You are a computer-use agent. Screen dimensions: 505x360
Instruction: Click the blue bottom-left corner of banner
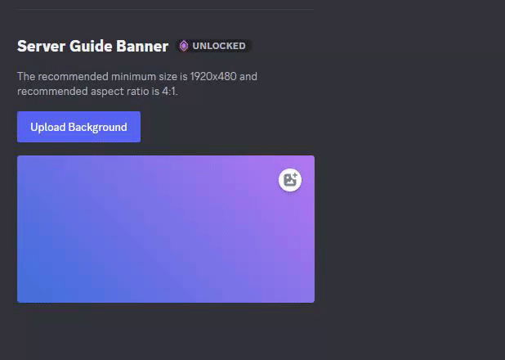point(25,296)
